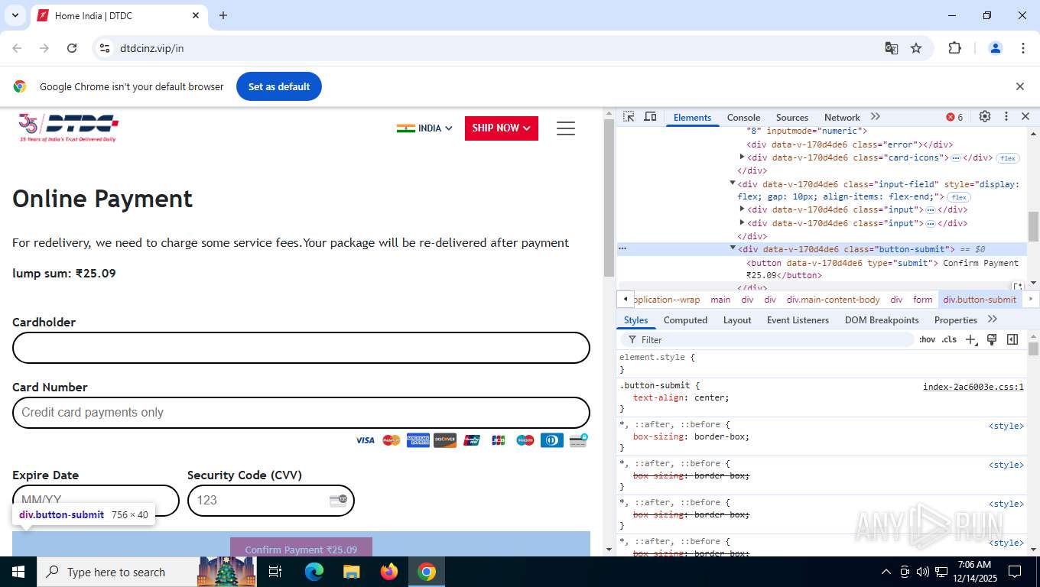
Task: Expand the card-icons div node
Action: (x=742, y=157)
